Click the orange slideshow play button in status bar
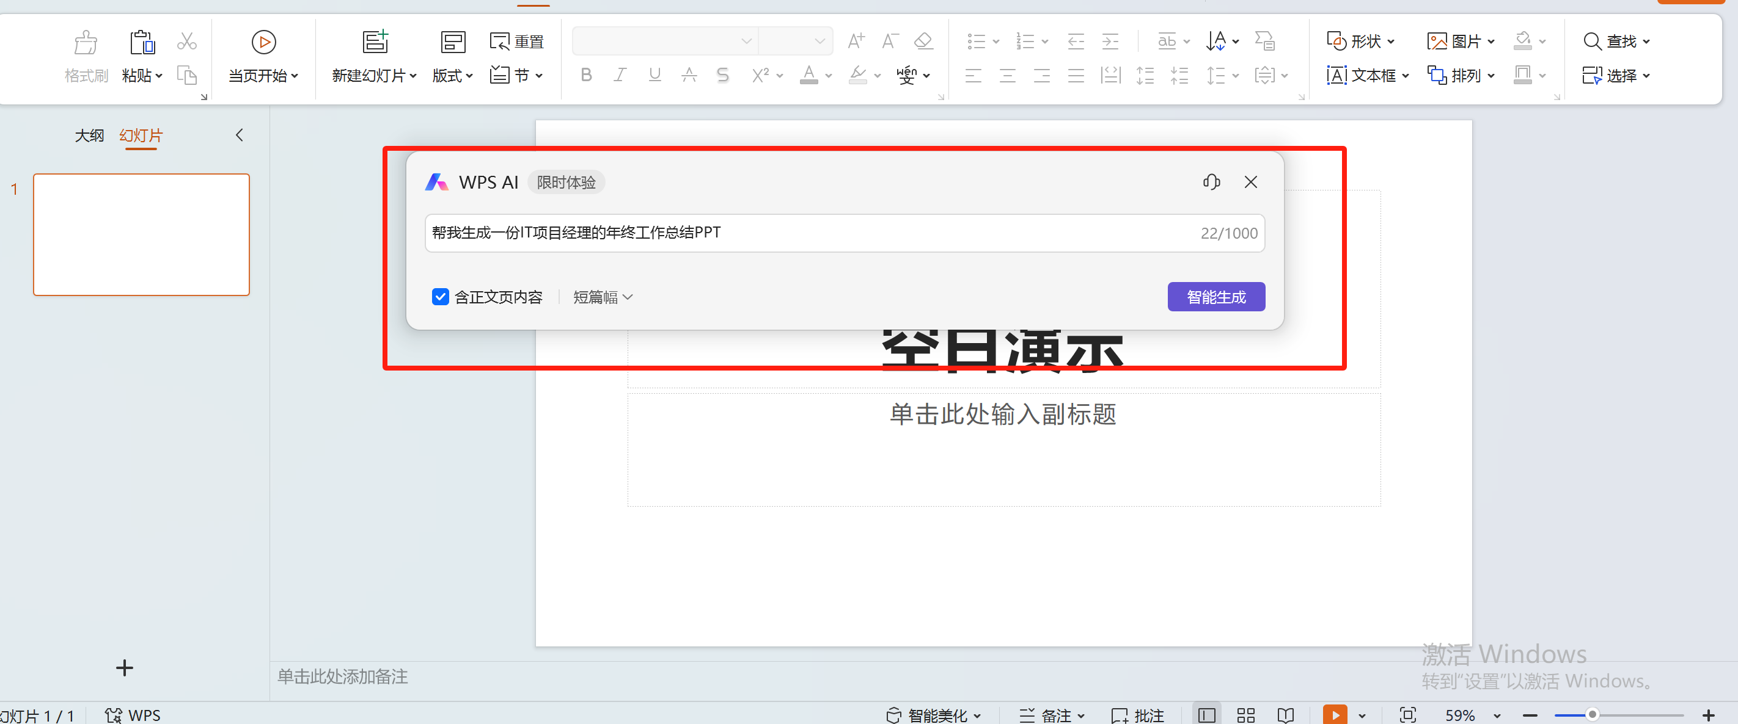Screen dimensions: 1738x724 coord(1335,715)
